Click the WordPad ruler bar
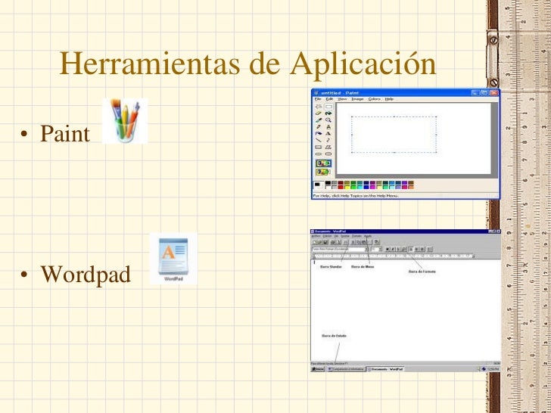 pos(394,256)
